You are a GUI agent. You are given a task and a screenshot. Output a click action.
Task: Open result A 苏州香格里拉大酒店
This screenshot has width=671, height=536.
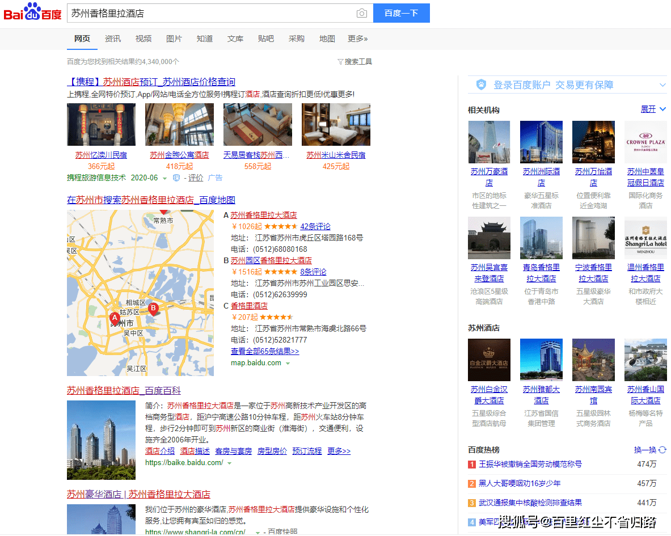[264, 215]
